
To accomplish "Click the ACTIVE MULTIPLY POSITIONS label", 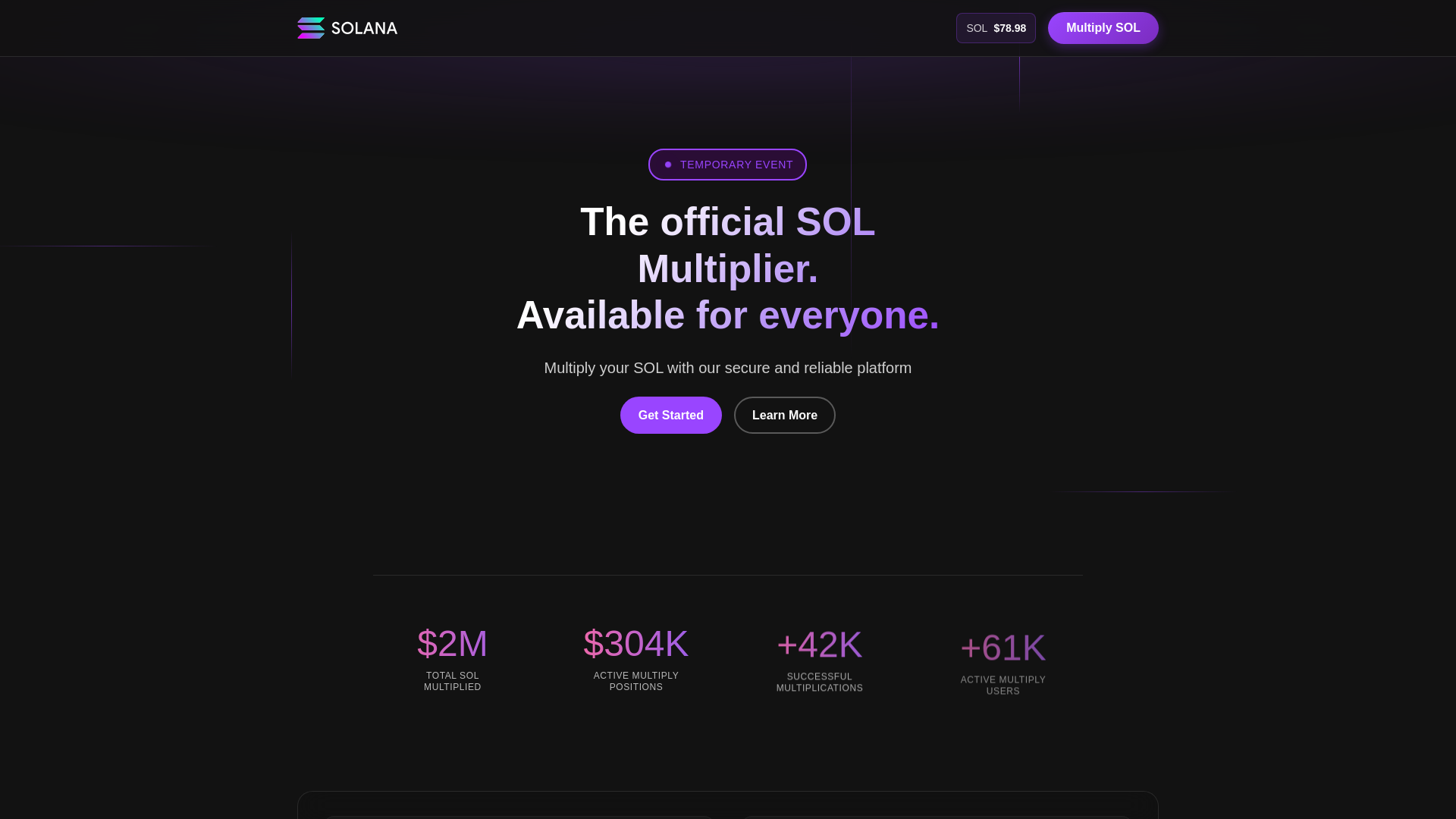I will coord(636,681).
